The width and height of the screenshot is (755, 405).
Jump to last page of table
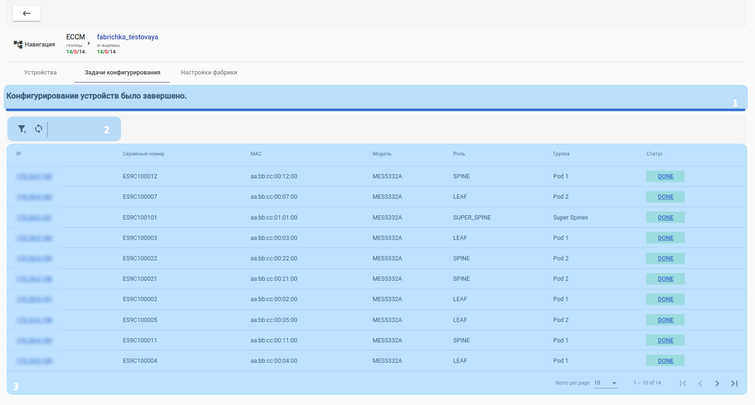(734, 383)
